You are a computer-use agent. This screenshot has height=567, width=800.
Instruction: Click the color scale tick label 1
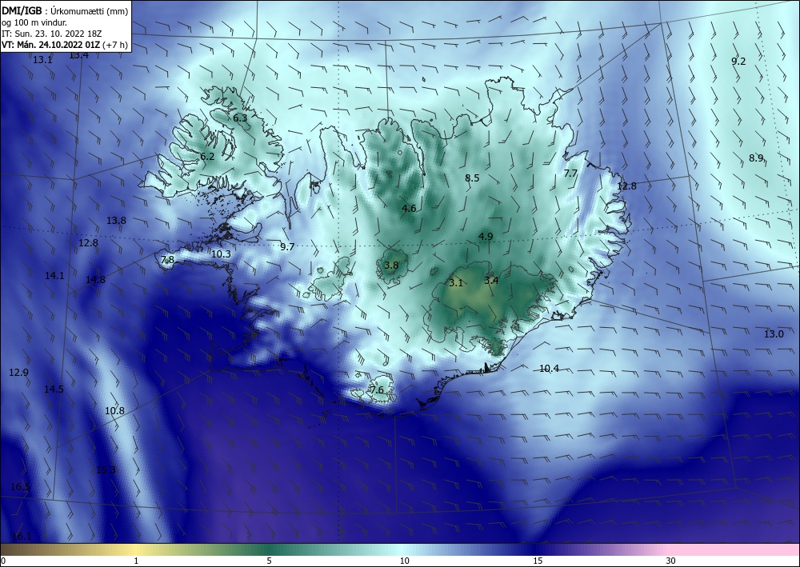click(136, 561)
